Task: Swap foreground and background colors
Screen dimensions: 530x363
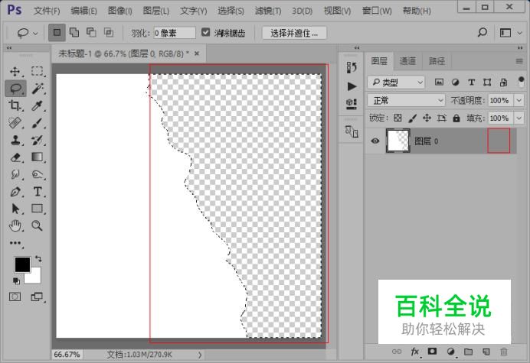Action: tap(38, 259)
